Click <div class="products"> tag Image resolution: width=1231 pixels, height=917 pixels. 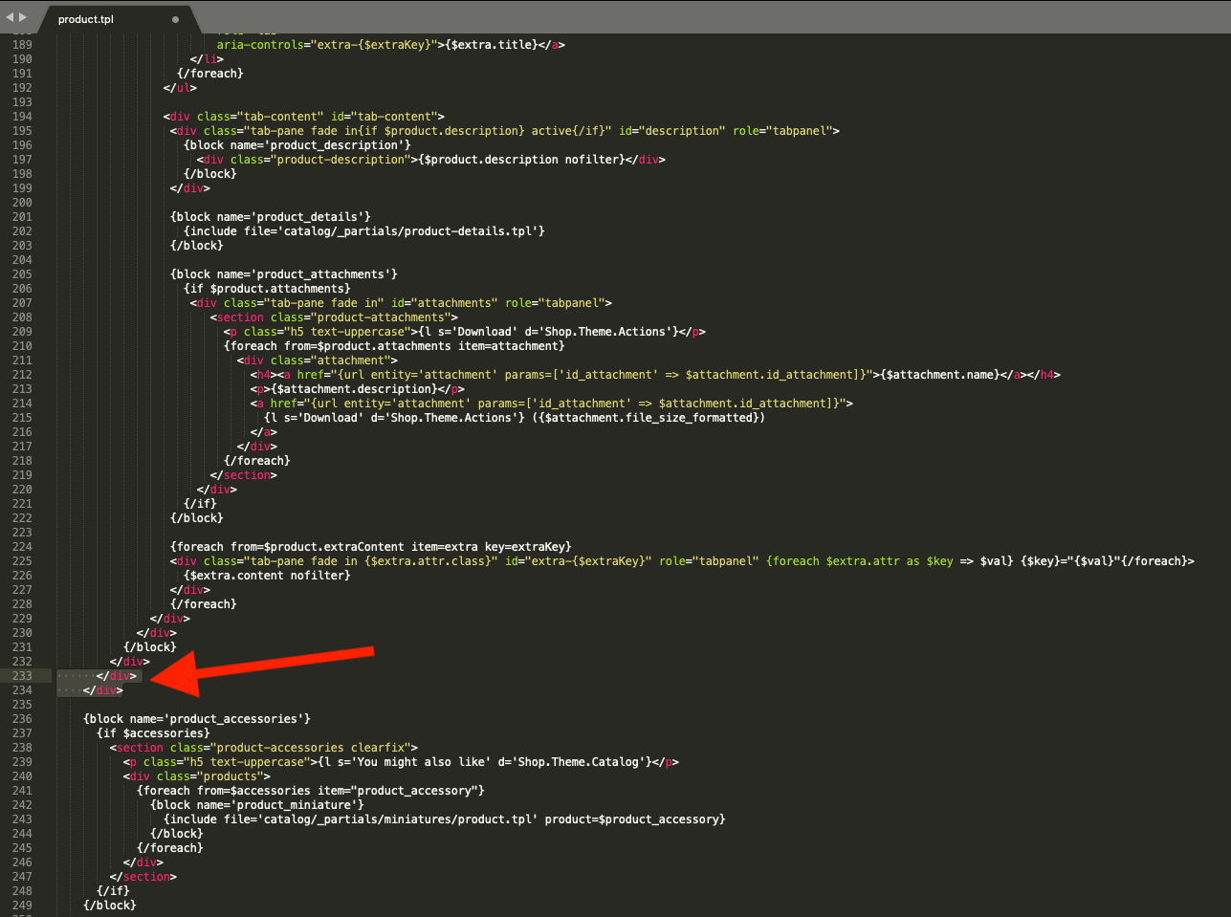click(x=196, y=776)
